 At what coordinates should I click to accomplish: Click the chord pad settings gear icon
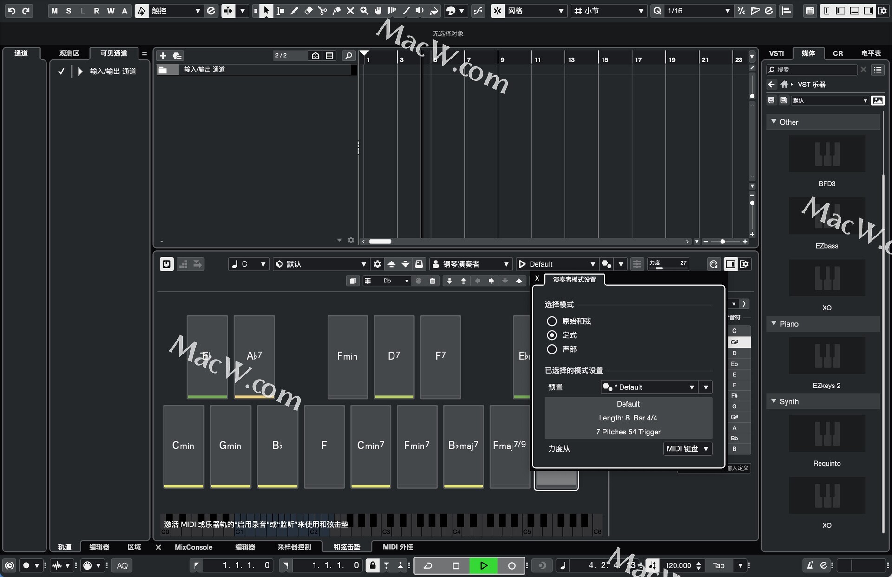377,264
